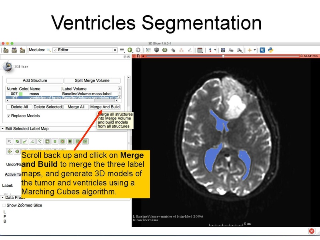Click the crosshair toolbar icon
320x240 pixels.
tap(210, 50)
